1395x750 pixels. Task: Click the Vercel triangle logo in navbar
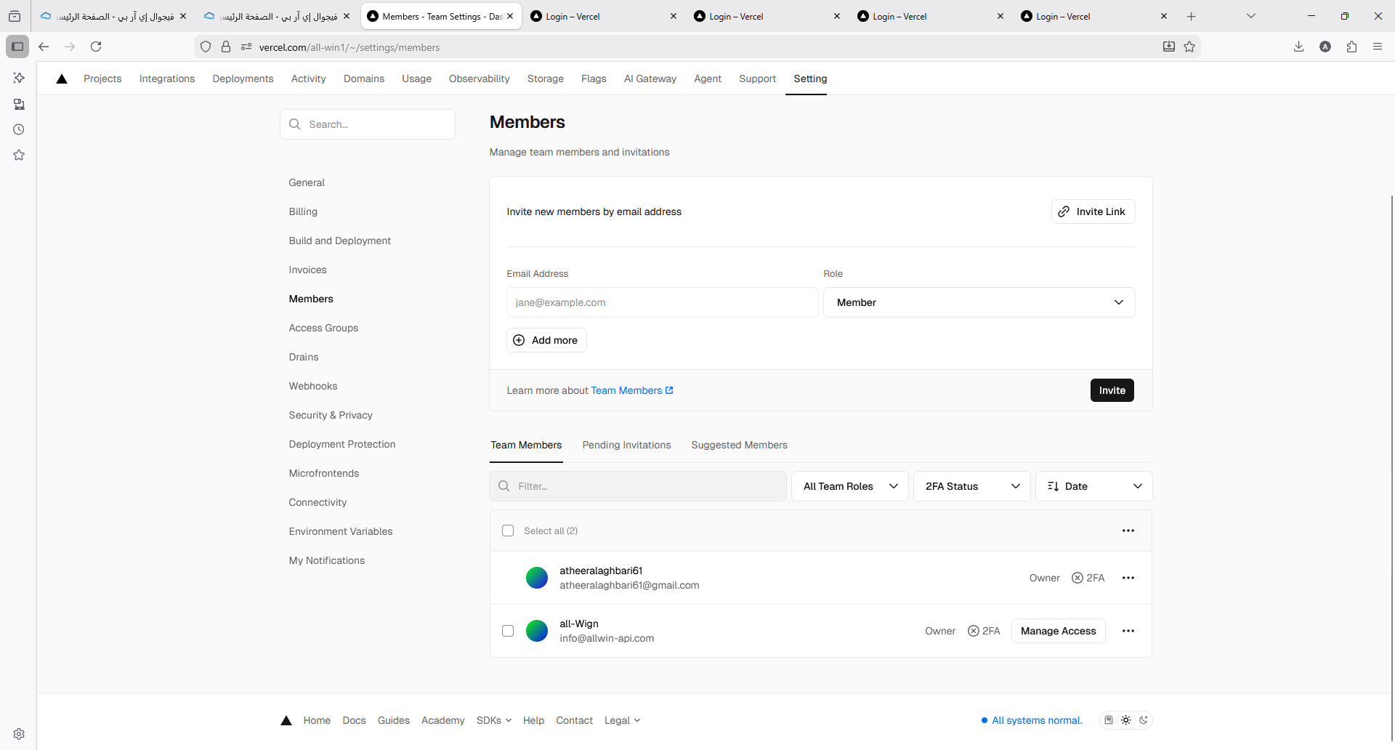[62, 79]
